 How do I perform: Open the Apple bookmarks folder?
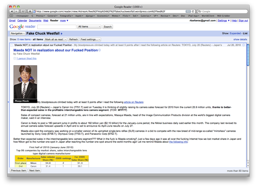point(79,16)
